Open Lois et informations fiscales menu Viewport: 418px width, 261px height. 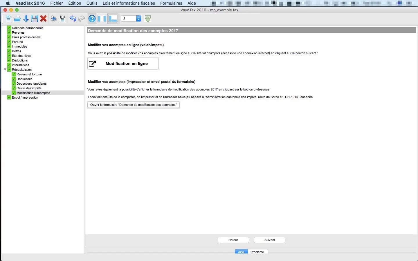pos(129,3)
